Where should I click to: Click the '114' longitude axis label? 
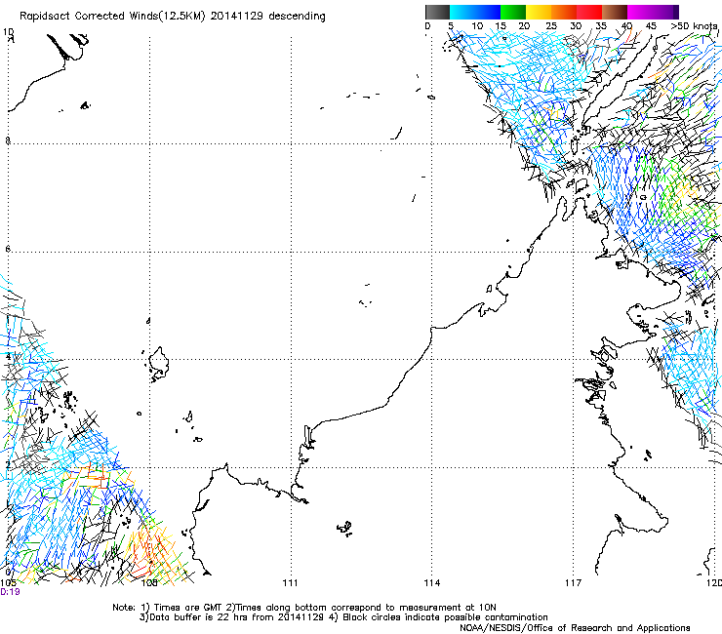point(432,583)
